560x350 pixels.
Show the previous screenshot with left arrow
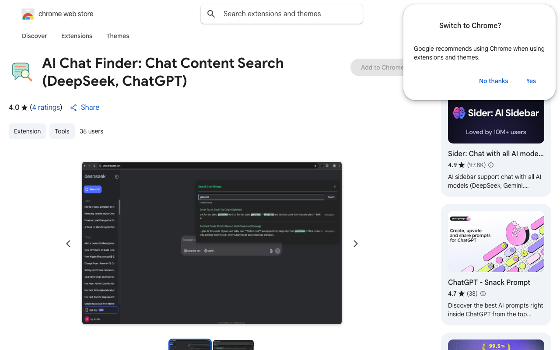pos(68,244)
